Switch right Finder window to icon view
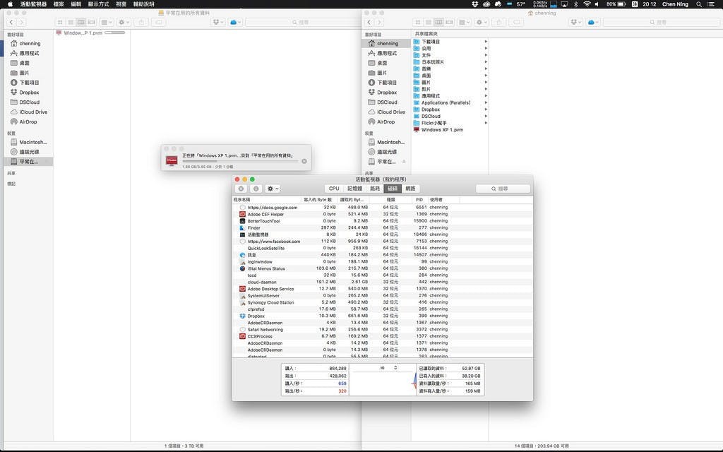Screen dimensions: 723x452 pyautogui.click(x=418, y=22)
